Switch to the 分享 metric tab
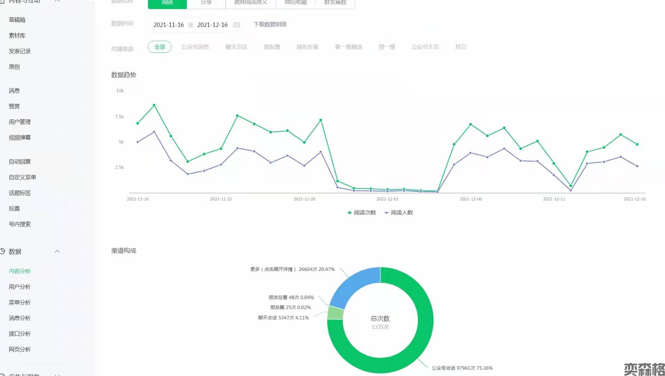 point(206,3)
